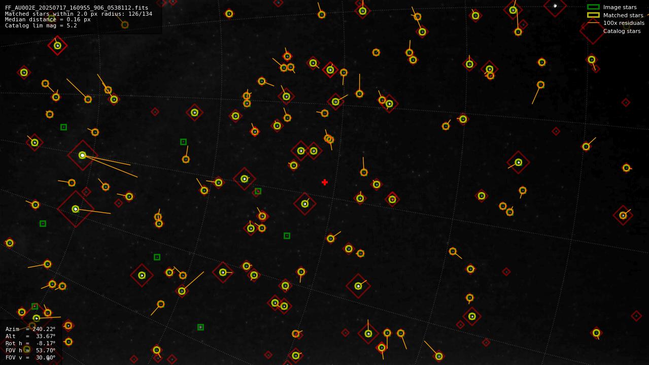Click the 'FOV h = 53.70°' readout
The image size is (649, 365).
pos(30,350)
